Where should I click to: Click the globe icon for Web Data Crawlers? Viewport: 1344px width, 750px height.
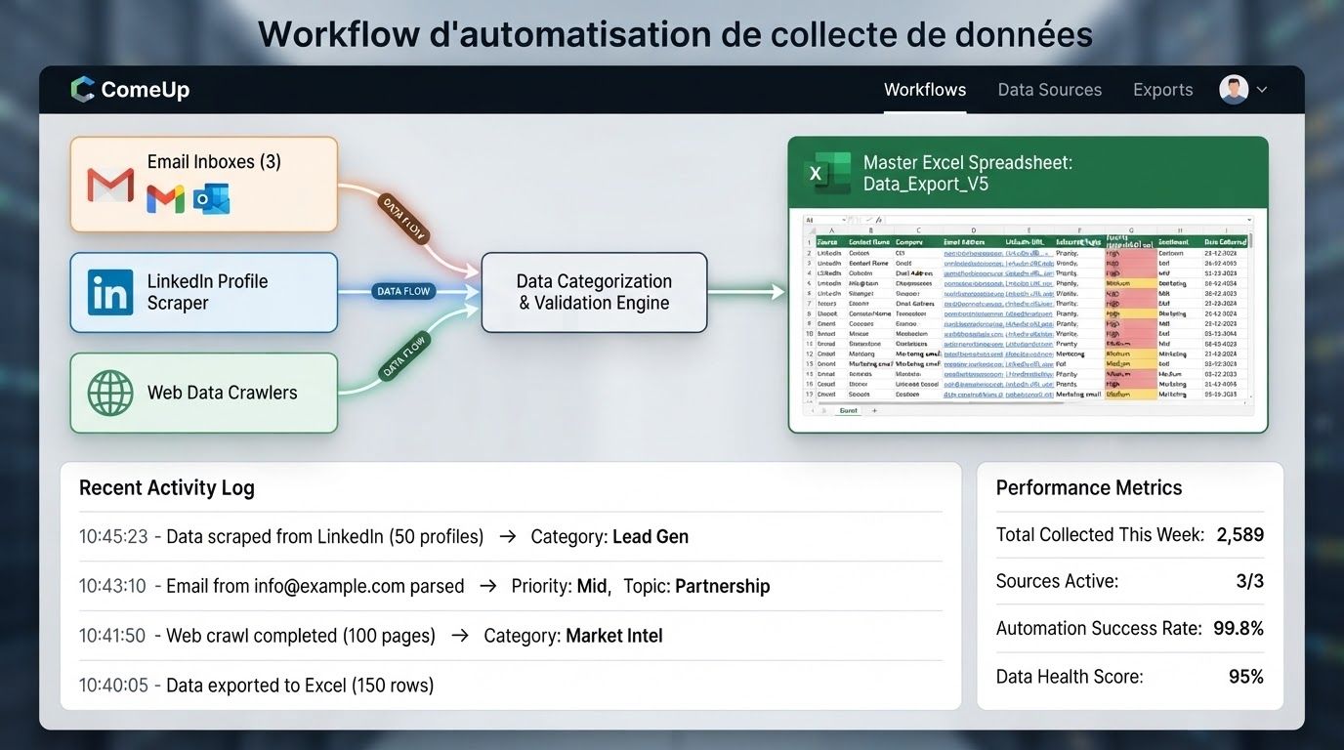click(110, 393)
